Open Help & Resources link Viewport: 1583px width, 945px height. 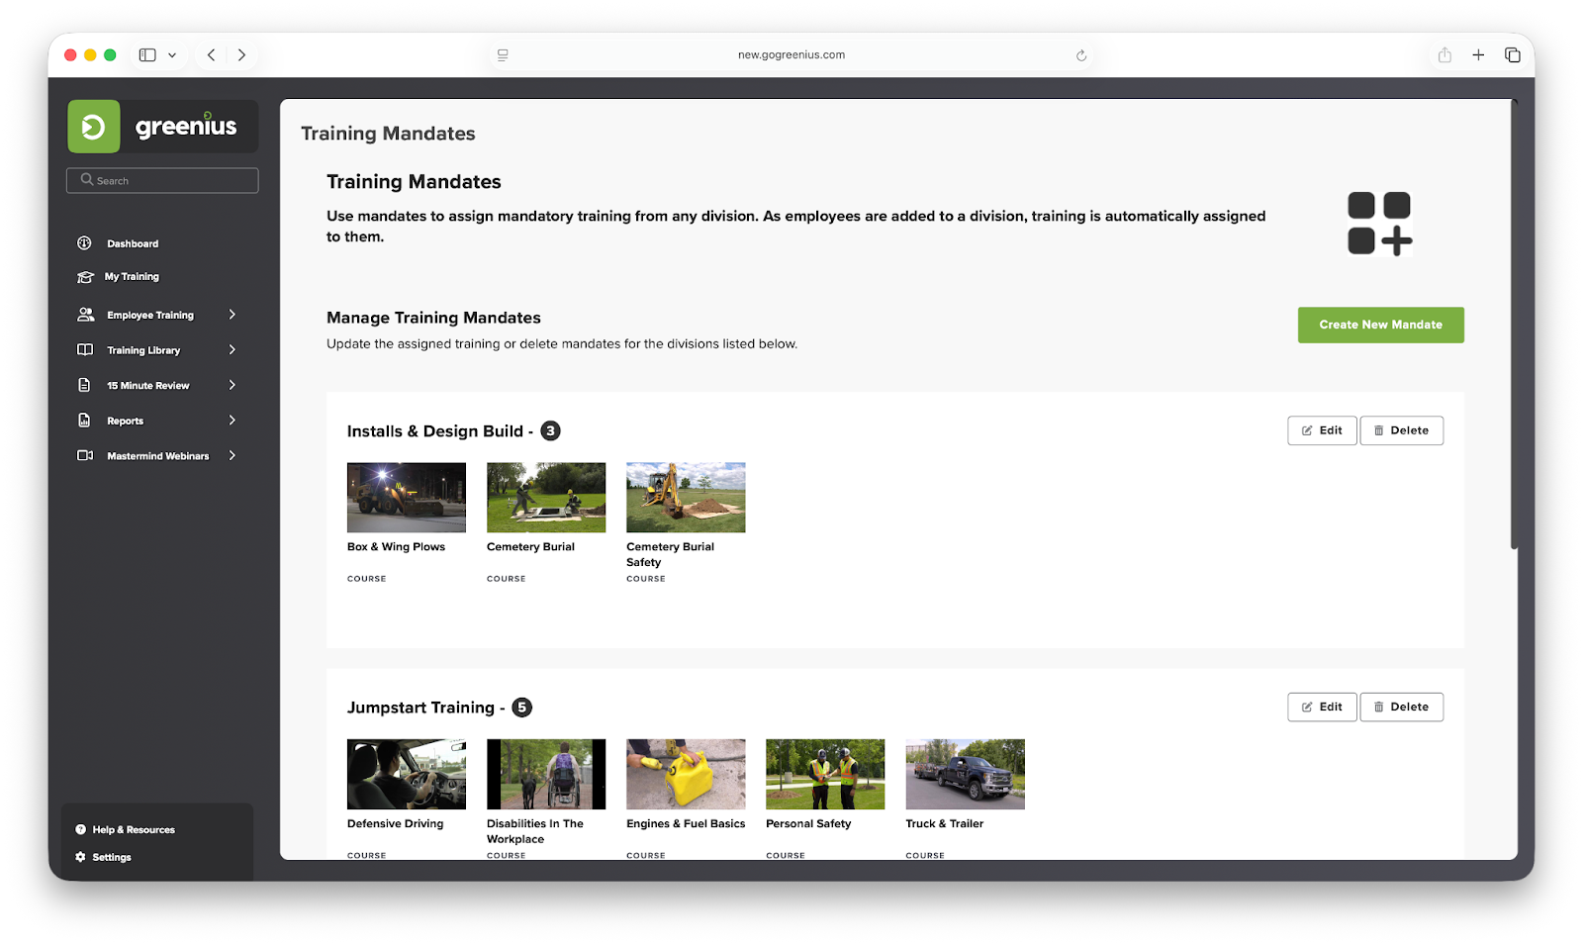click(x=134, y=829)
